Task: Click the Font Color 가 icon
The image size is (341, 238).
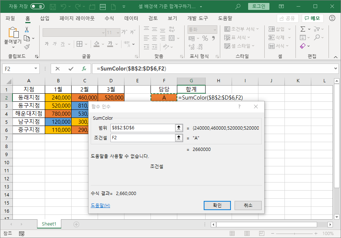Action: (x=110, y=44)
